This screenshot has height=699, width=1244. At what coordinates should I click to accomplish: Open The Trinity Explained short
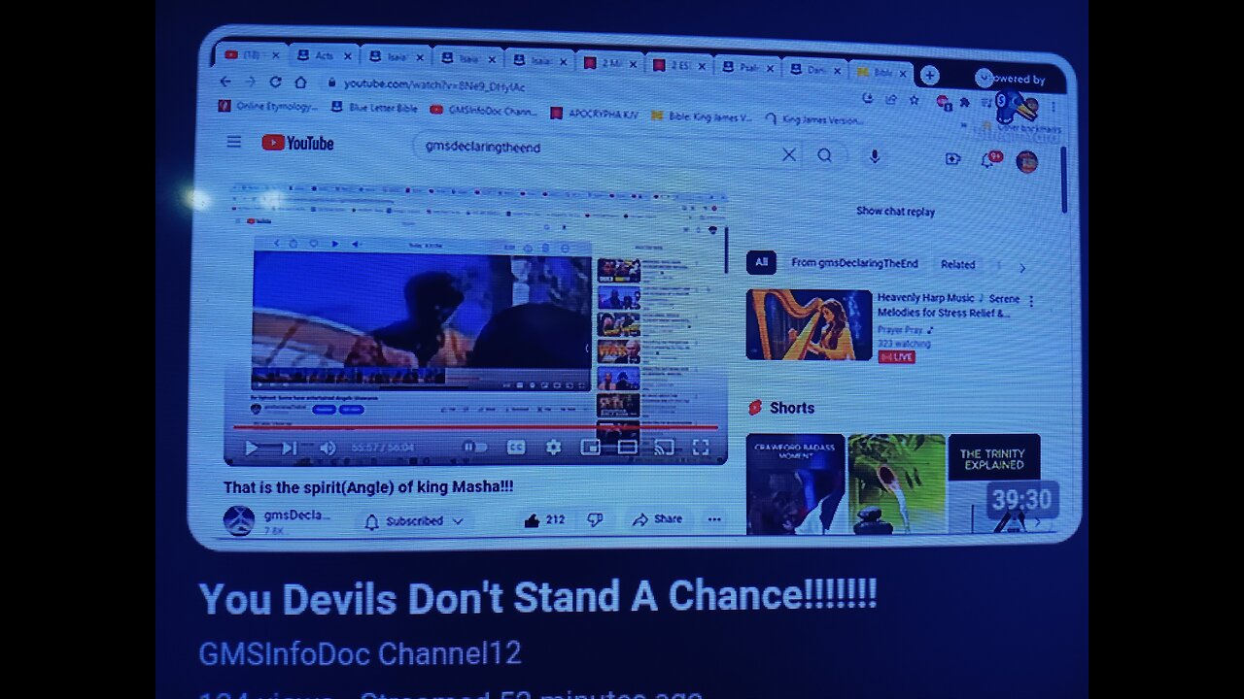coord(994,483)
